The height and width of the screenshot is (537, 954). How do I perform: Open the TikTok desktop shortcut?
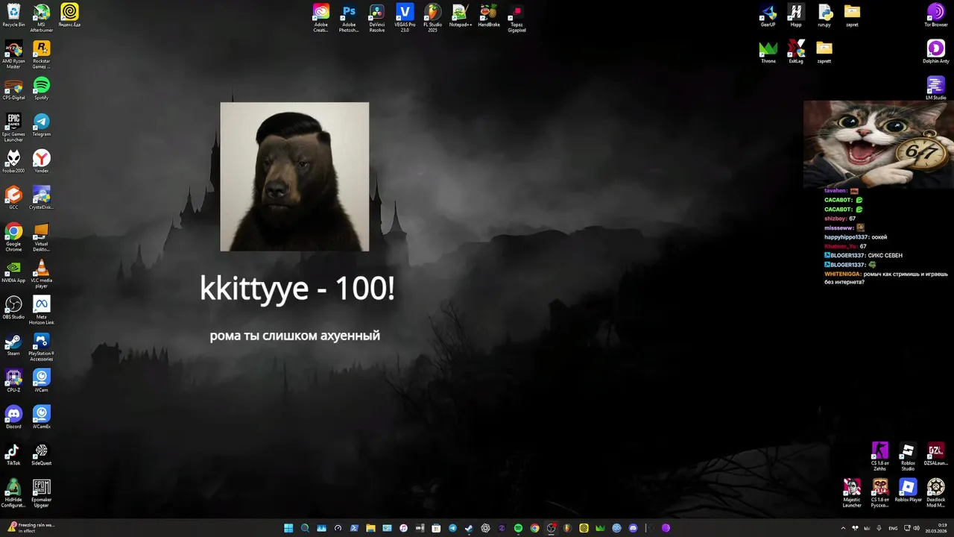[13, 453]
